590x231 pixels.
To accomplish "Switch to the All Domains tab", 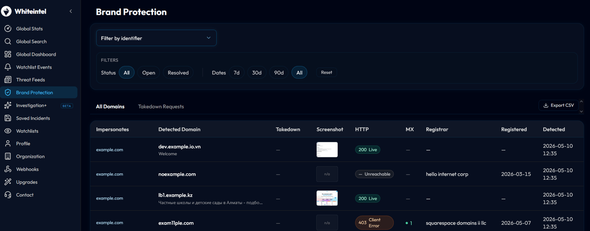I will click(110, 106).
